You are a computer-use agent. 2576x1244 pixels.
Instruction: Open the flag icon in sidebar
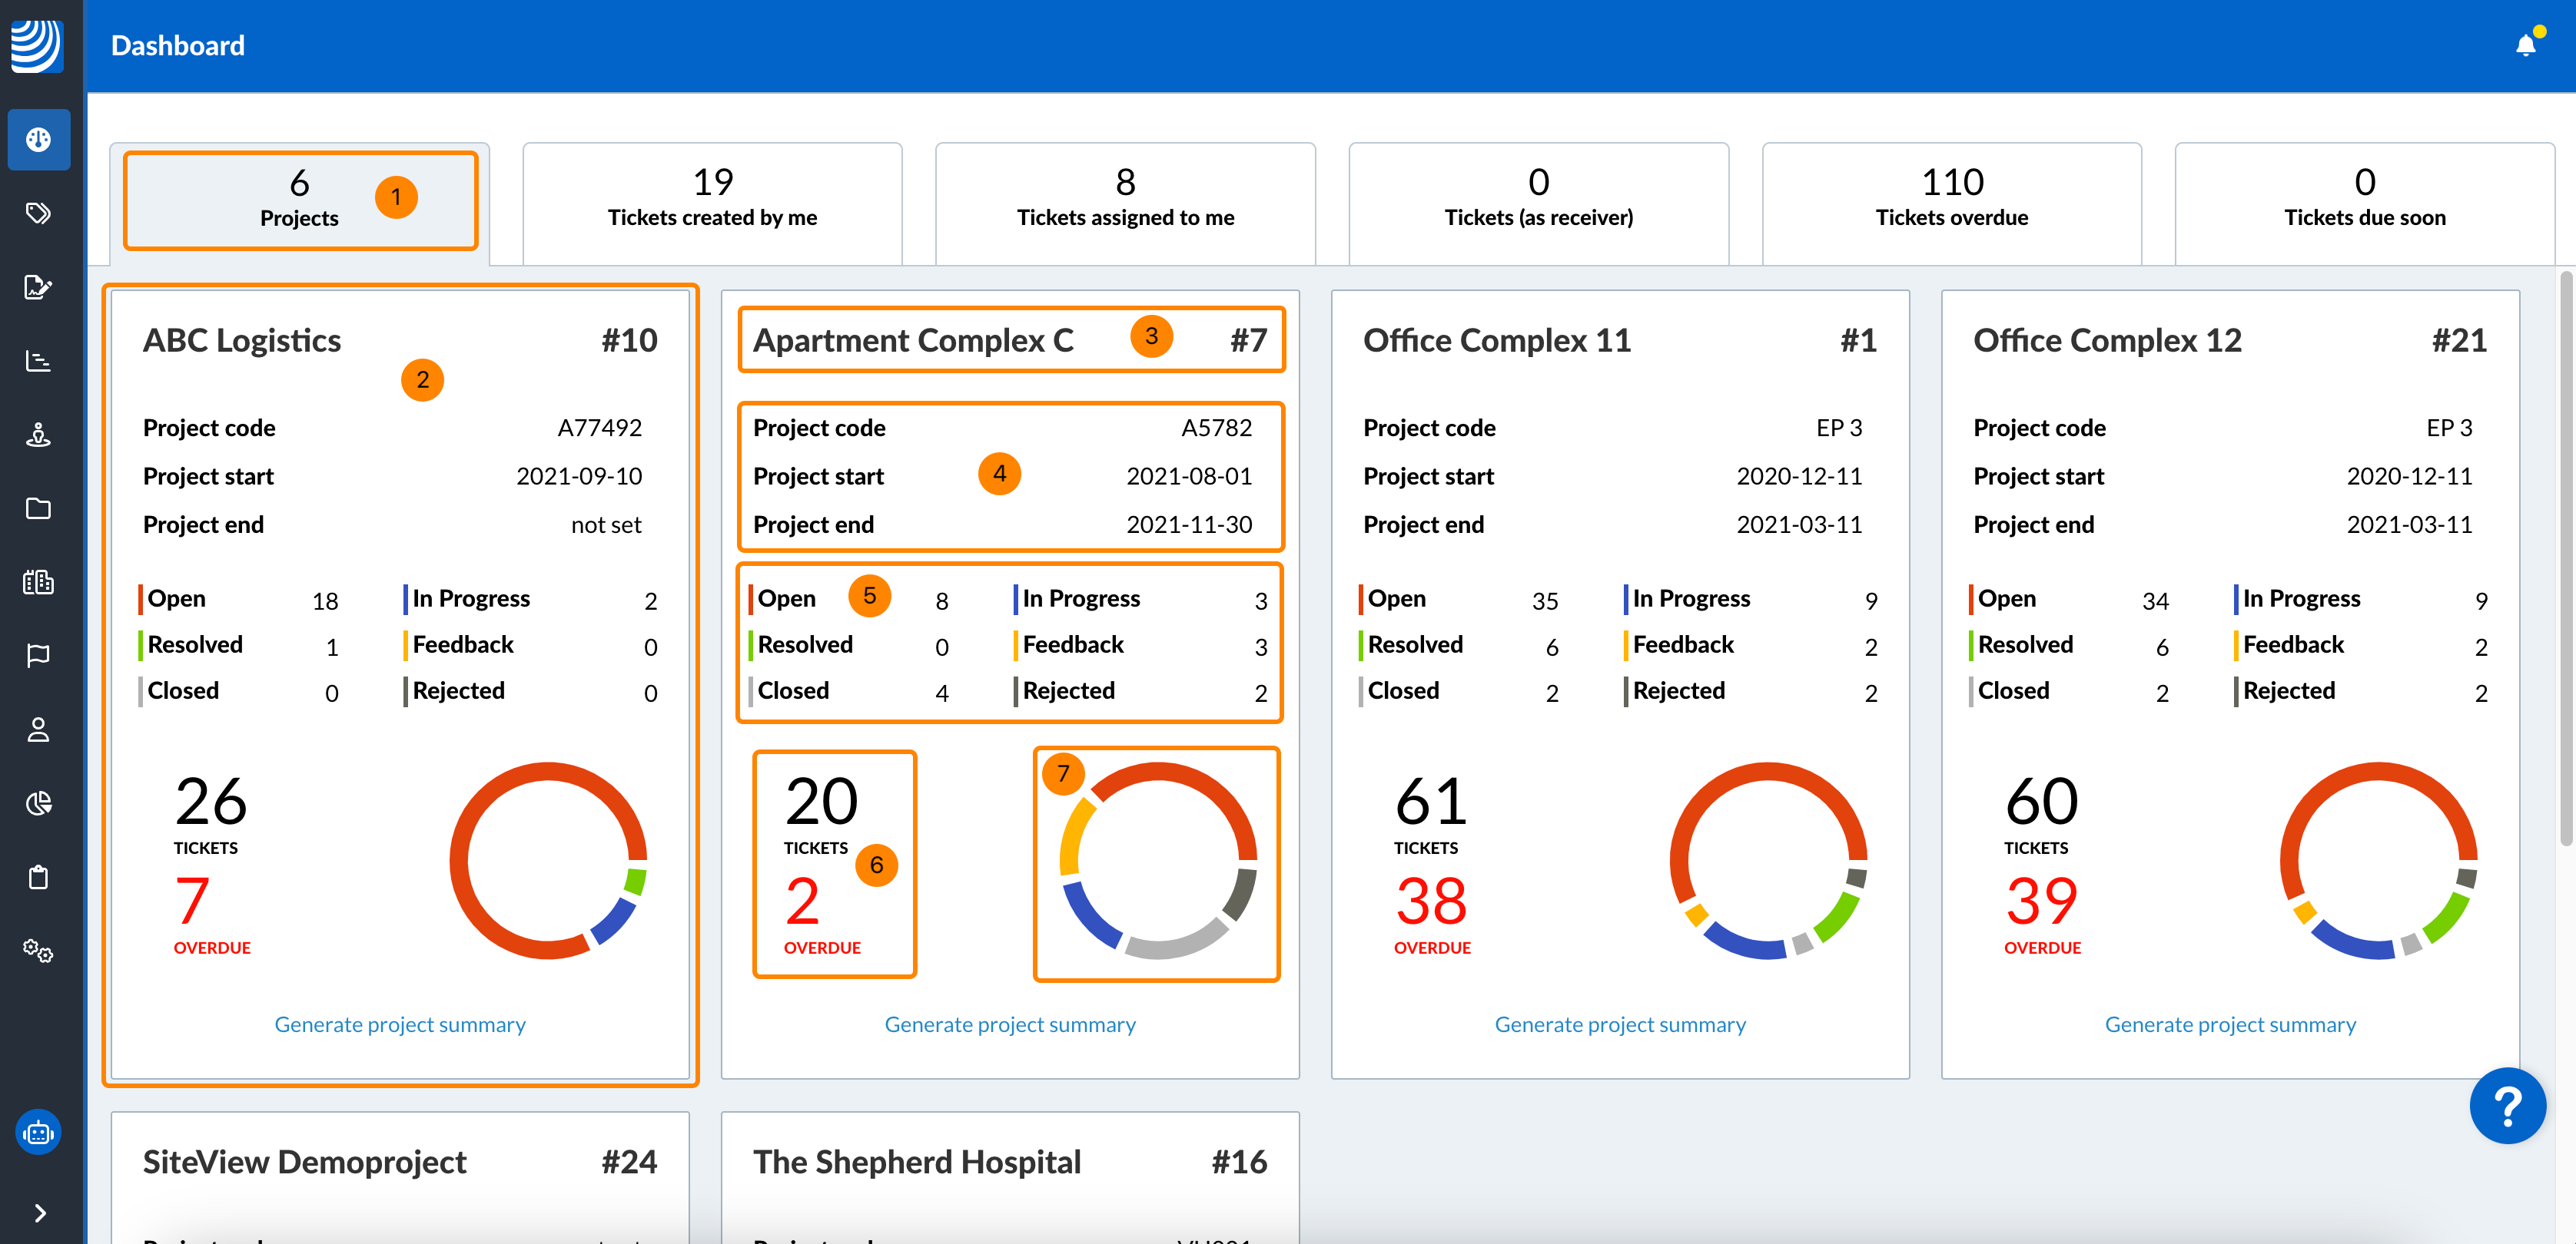tap(38, 656)
